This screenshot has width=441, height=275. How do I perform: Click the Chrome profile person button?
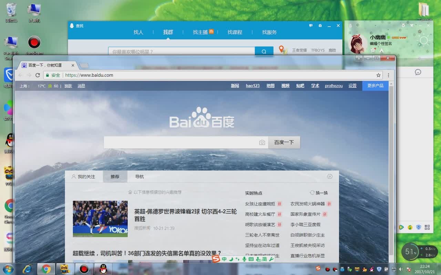tap(359, 58)
